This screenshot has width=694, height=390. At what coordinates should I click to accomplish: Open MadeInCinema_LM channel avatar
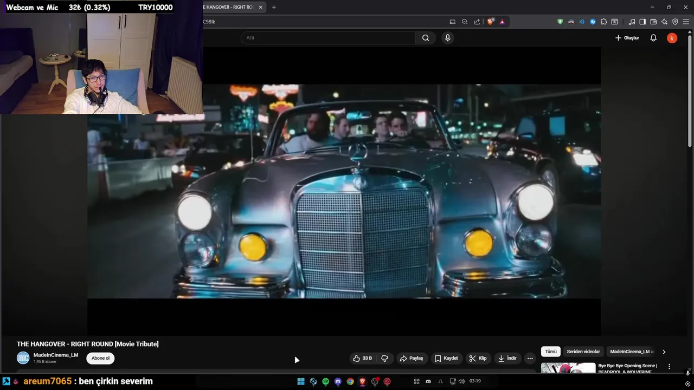pos(23,358)
